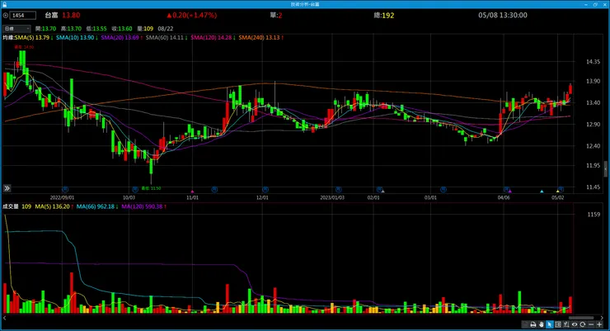
Task: Click the white triangle marker near 02/01
Action: click(x=382, y=192)
